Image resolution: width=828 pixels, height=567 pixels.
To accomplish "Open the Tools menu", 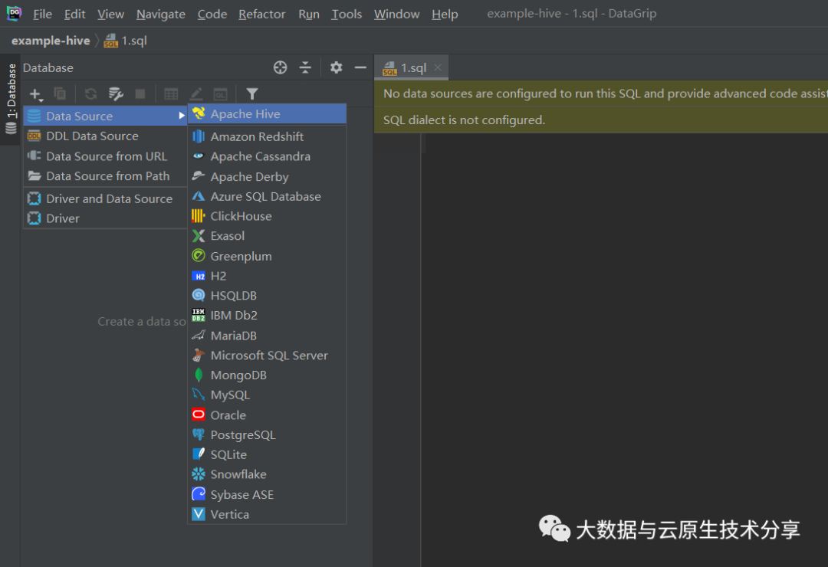I will (x=347, y=15).
